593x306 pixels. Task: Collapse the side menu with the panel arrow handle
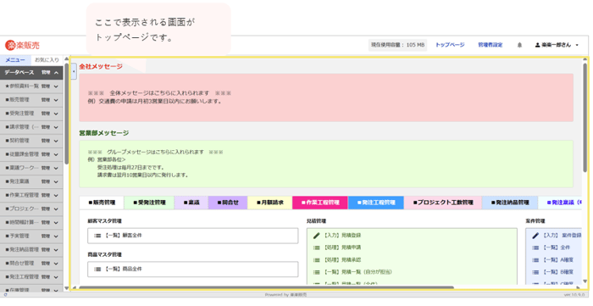(x=74, y=71)
